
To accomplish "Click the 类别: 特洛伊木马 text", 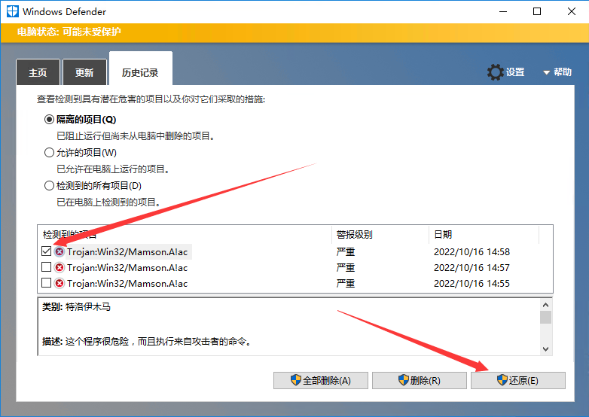I will (x=76, y=307).
